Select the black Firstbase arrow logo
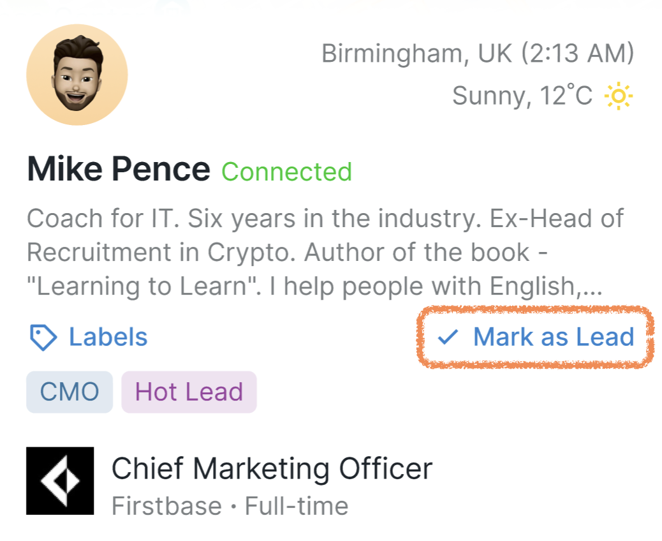This screenshot has width=662, height=541. point(59,480)
